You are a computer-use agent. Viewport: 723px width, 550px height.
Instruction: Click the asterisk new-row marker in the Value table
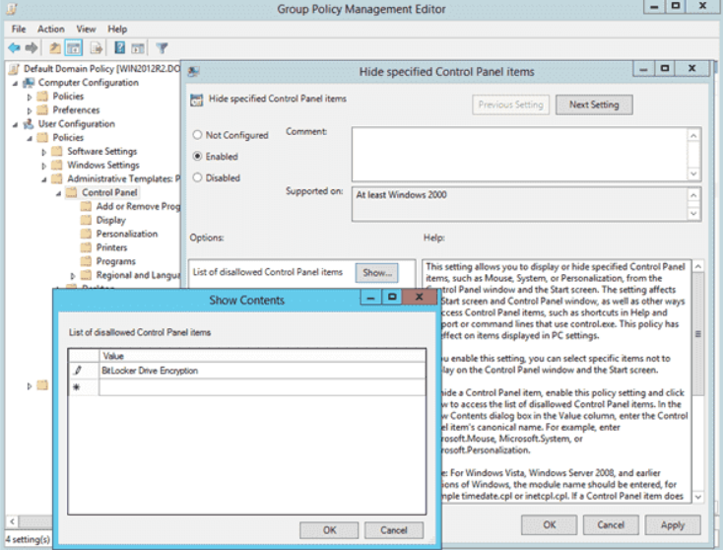pyautogui.click(x=77, y=387)
